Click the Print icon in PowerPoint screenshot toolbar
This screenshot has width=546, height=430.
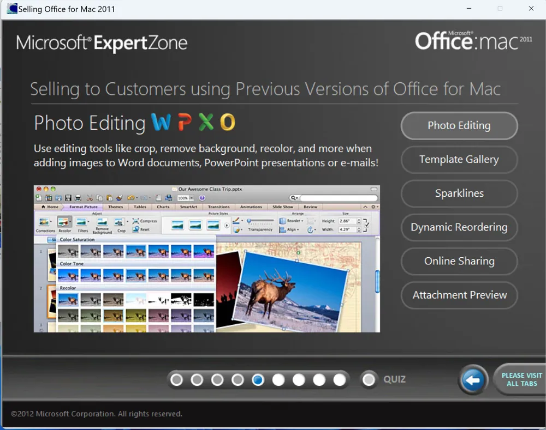(78, 198)
